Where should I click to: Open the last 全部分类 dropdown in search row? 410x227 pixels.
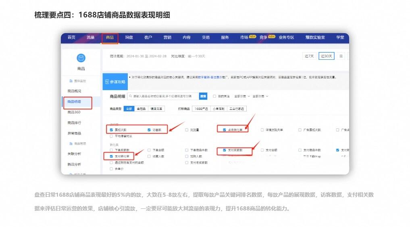260,96
